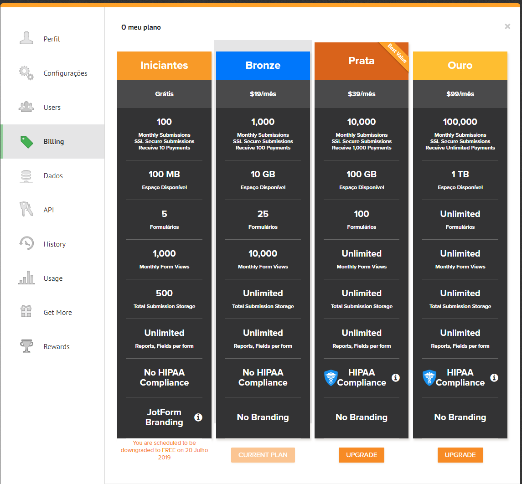
Task: Open the History clock icon
Action: point(26,243)
